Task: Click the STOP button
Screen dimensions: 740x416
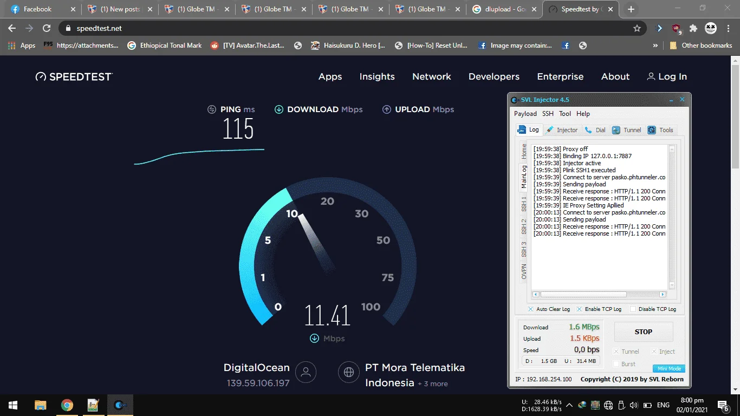Action: coord(644,331)
